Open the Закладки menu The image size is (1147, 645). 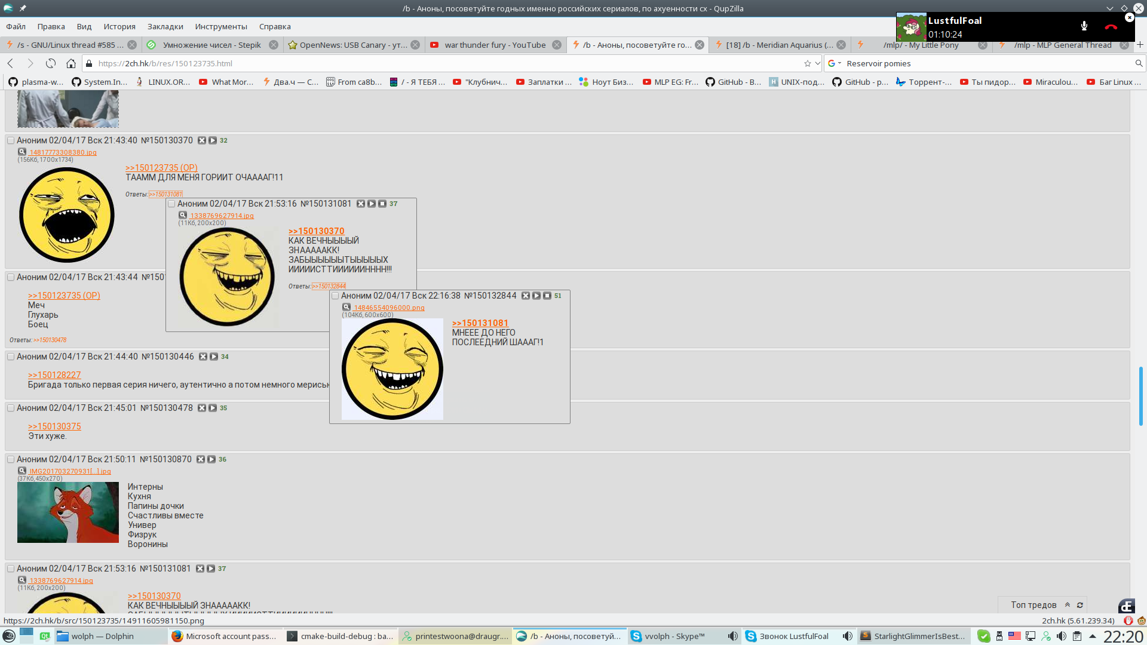[x=165, y=26]
